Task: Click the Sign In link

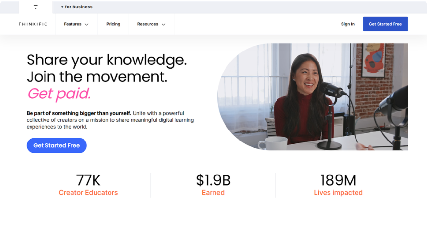Action: (x=348, y=24)
